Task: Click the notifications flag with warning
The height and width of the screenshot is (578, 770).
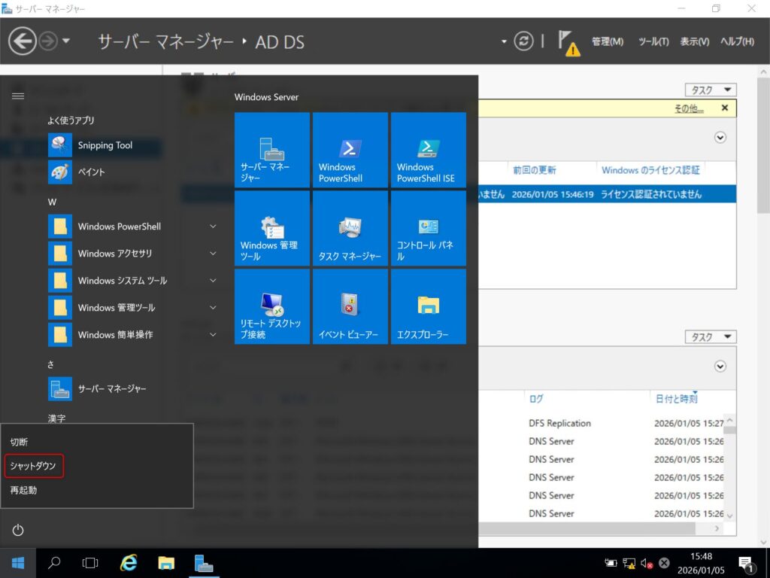Action: point(568,42)
